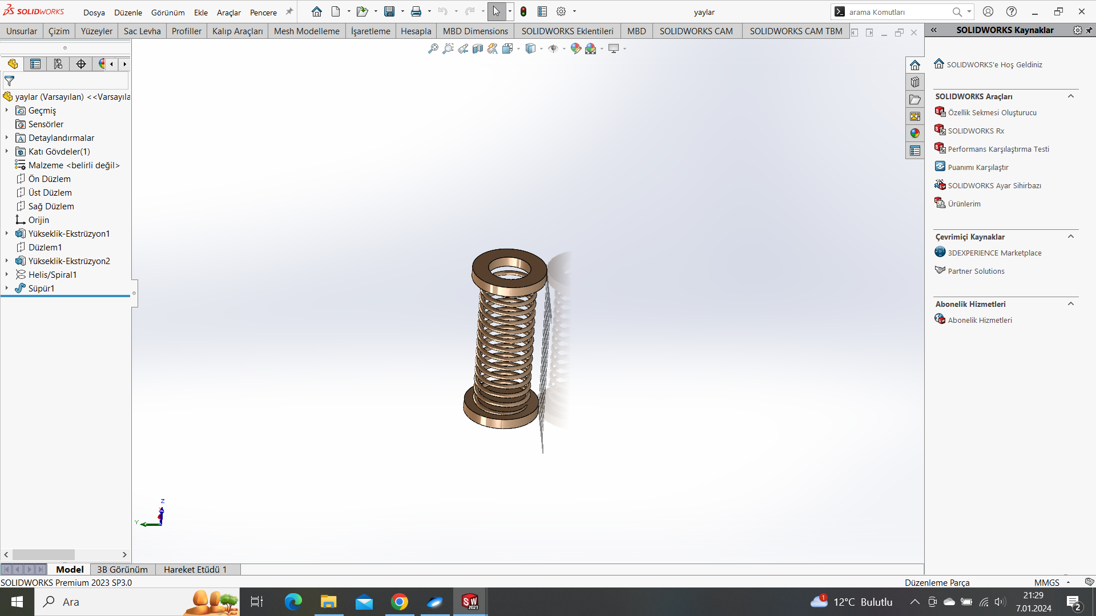Open the ConfigurationManager tab icon
Image resolution: width=1096 pixels, height=616 pixels.
point(58,64)
